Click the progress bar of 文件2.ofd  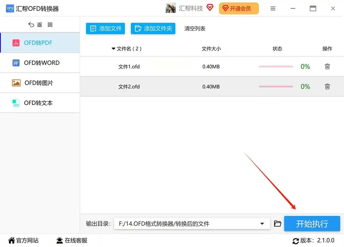(276, 86)
